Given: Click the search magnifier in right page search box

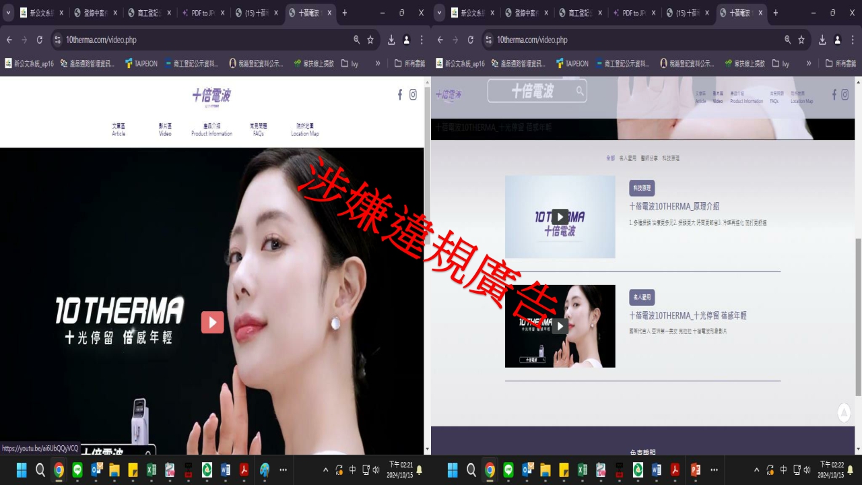Looking at the screenshot, I should (x=579, y=91).
